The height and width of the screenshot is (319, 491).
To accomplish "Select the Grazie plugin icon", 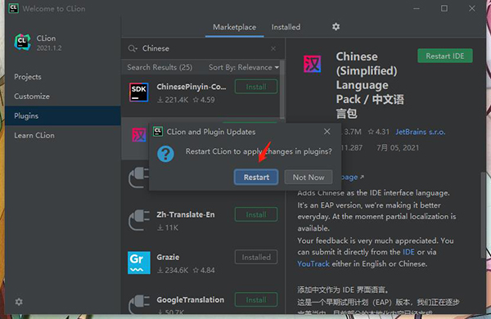I will click(139, 263).
